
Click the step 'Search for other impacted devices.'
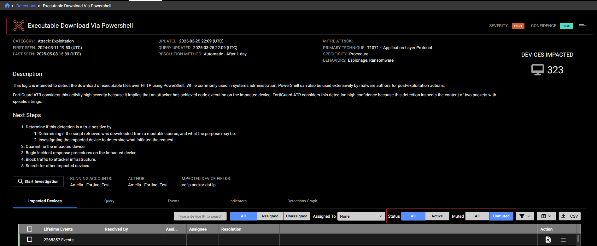tap(58, 165)
